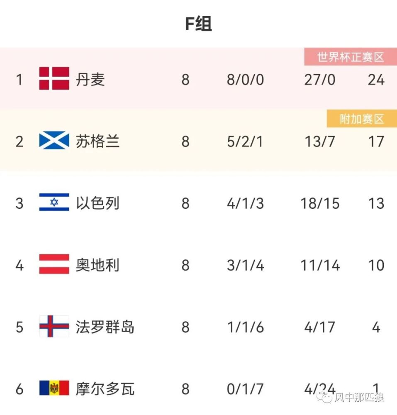Open team 奥地利 details
This screenshot has width=397, height=415.
(98, 265)
